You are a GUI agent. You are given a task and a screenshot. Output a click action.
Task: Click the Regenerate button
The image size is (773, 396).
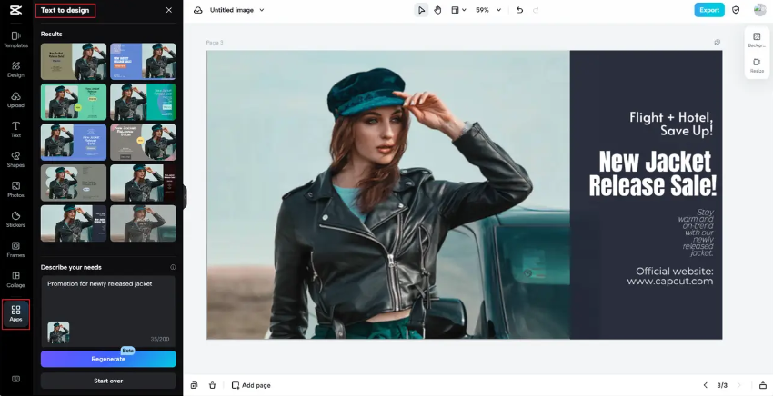[x=108, y=359]
